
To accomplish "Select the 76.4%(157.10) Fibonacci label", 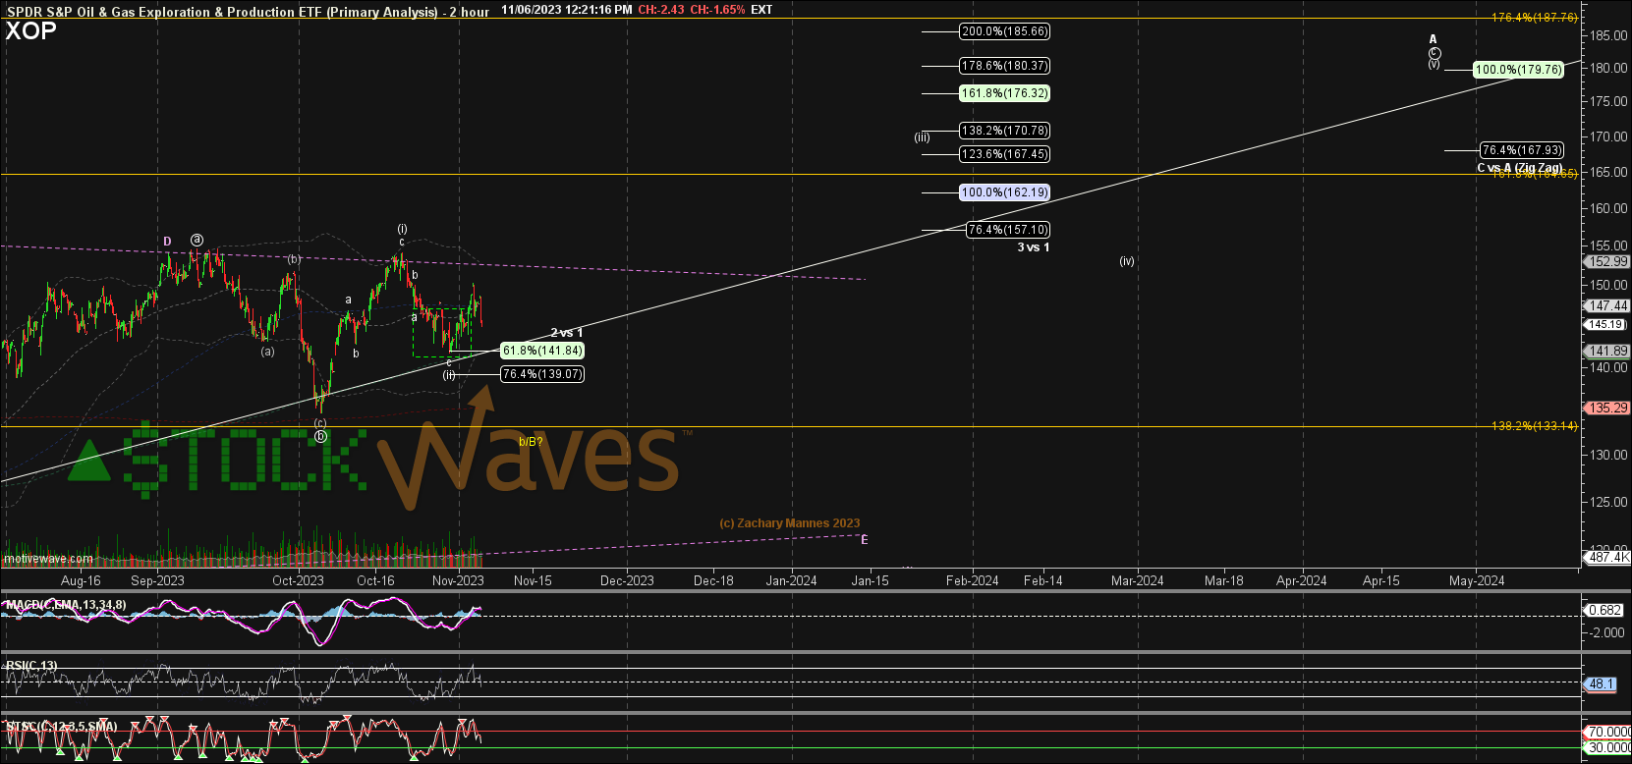I will coord(1008,230).
